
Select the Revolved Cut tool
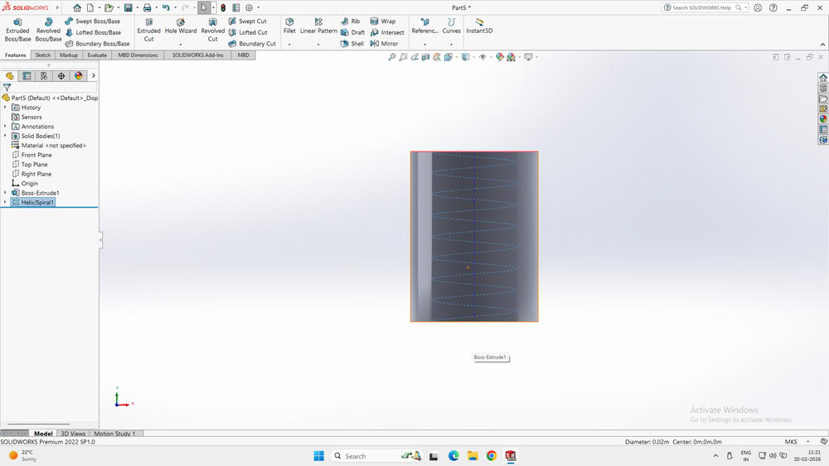coord(212,30)
